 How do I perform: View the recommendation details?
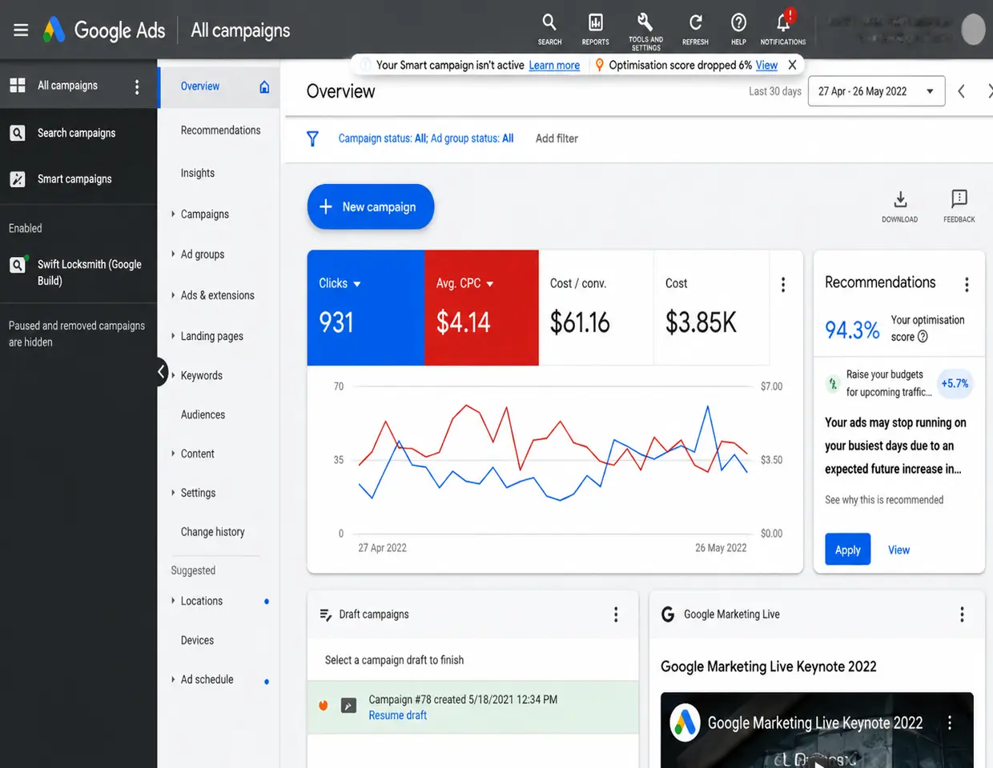(x=899, y=550)
